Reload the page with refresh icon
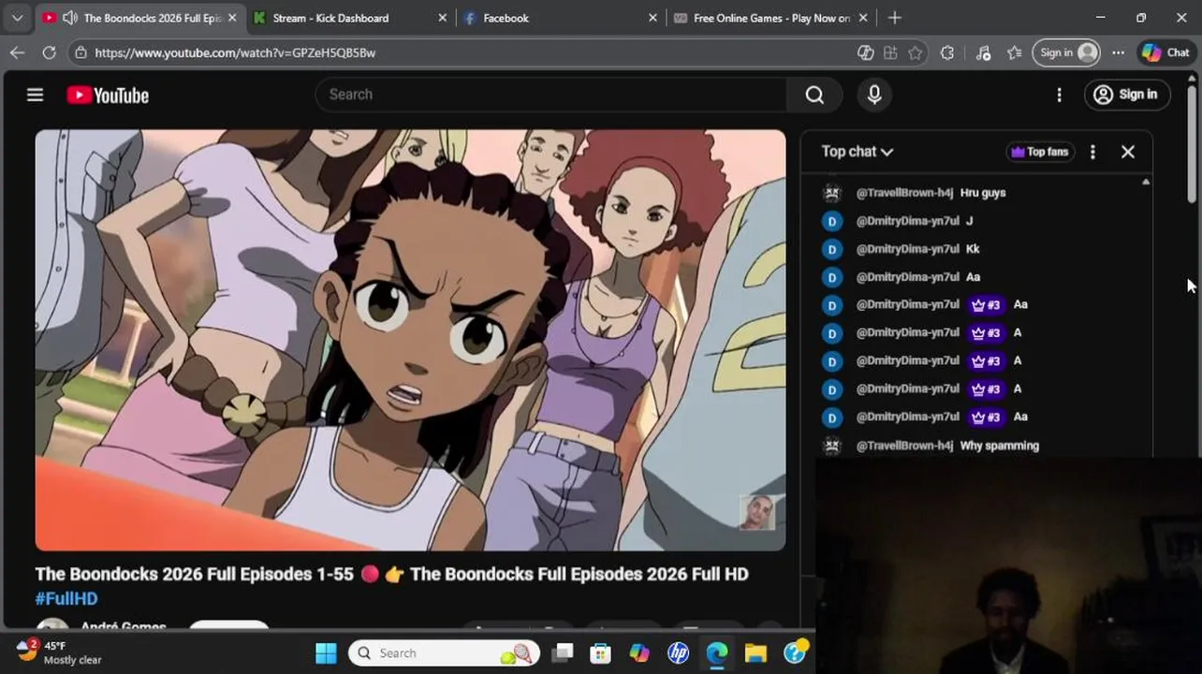Screen dimensions: 1202x674 pyautogui.click(x=49, y=52)
